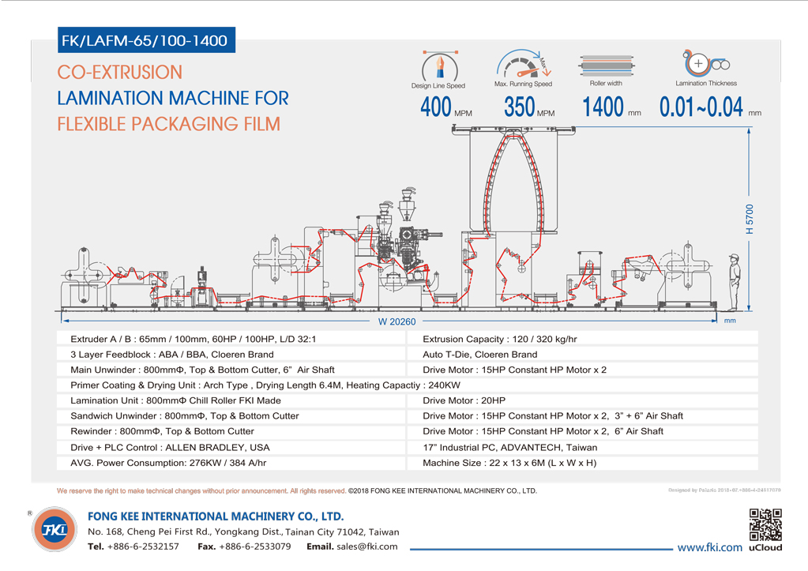Click the Drive Motor : 20HP cell
This screenshot has height=571, width=808.
582,400
